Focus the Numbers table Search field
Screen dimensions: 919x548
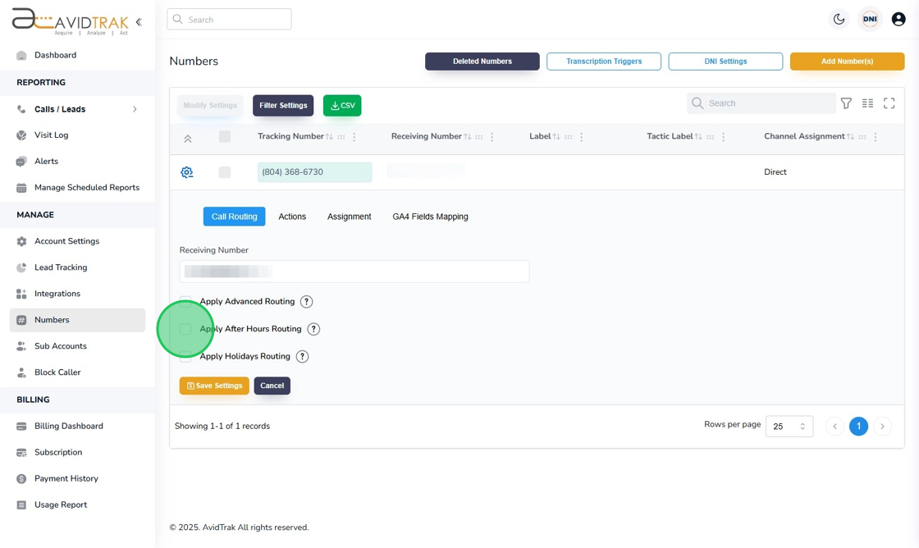coord(761,103)
